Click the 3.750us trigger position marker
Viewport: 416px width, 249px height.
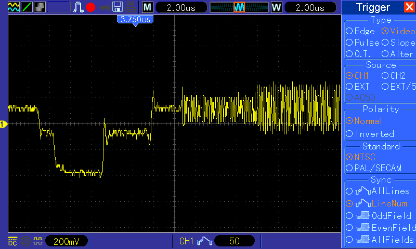135,20
